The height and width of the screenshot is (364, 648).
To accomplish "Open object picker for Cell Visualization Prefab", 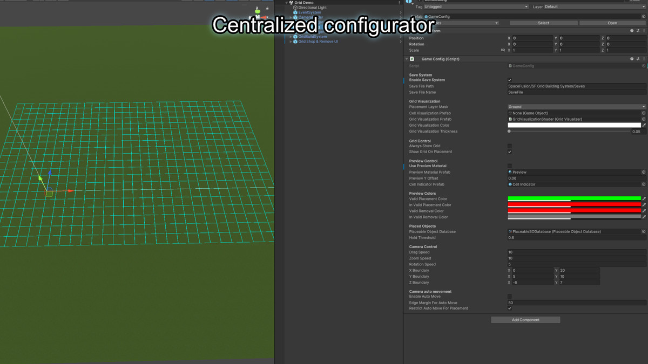I will pyautogui.click(x=644, y=113).
